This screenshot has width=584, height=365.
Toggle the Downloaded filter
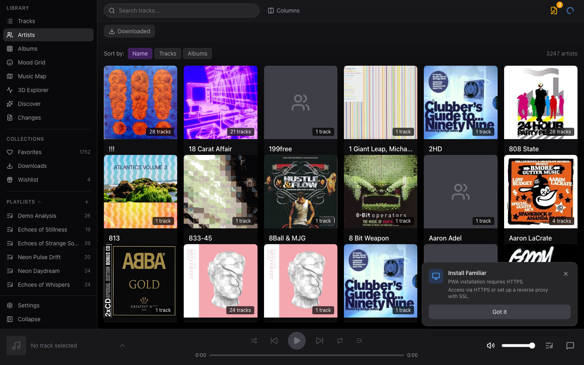coord(129,31)
